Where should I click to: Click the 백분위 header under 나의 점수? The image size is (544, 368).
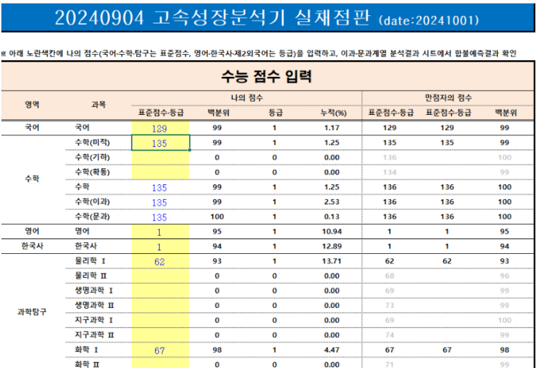[x=218, y=113]
